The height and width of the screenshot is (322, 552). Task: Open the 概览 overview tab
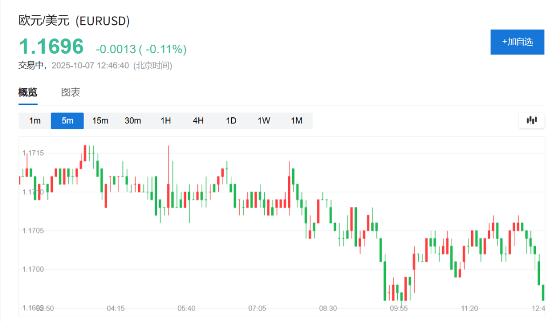pyautogui.click(x=28, y=93)
